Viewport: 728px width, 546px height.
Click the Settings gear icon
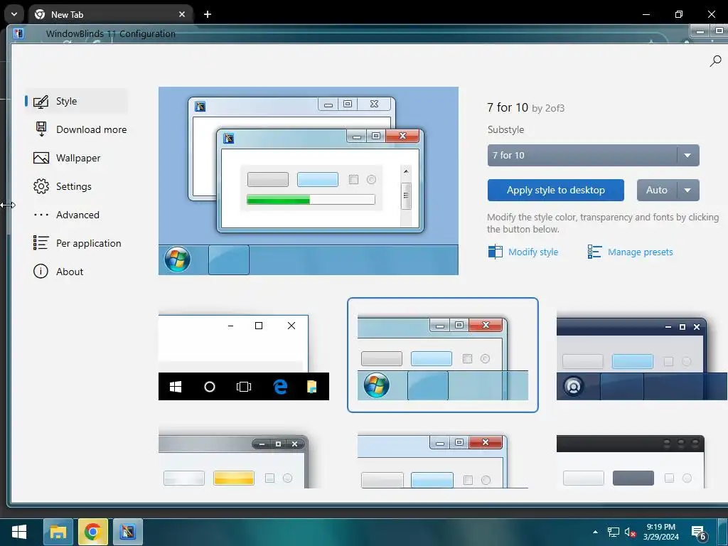41,186
